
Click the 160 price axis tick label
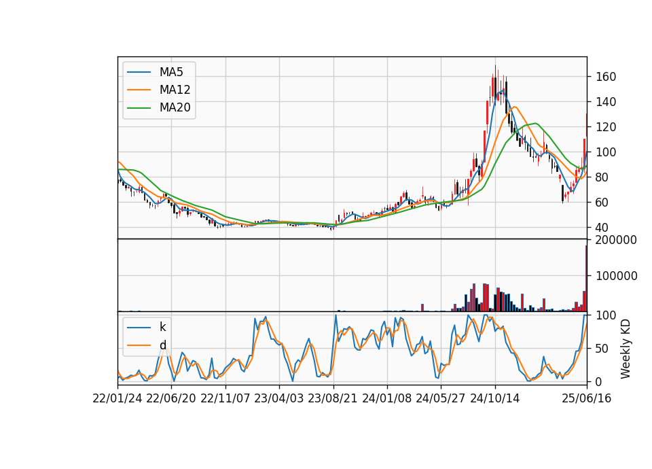coord(606,77)
